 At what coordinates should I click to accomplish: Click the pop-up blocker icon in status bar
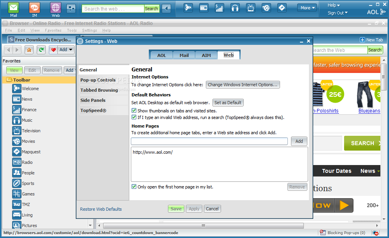(x=323, y=233)
